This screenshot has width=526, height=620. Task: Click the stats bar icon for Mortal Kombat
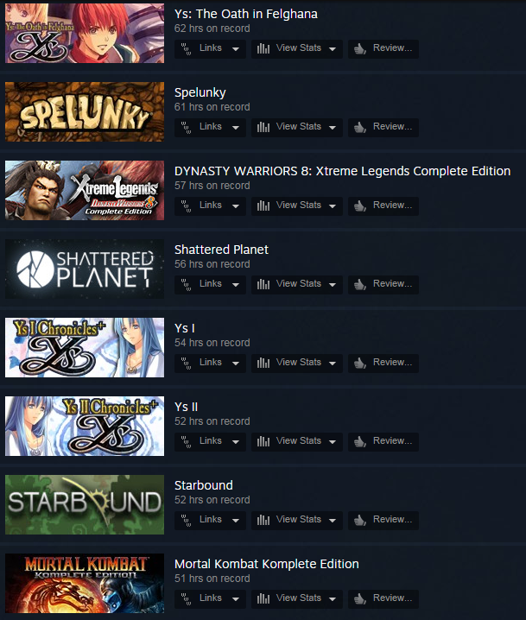tap(263, 598)
